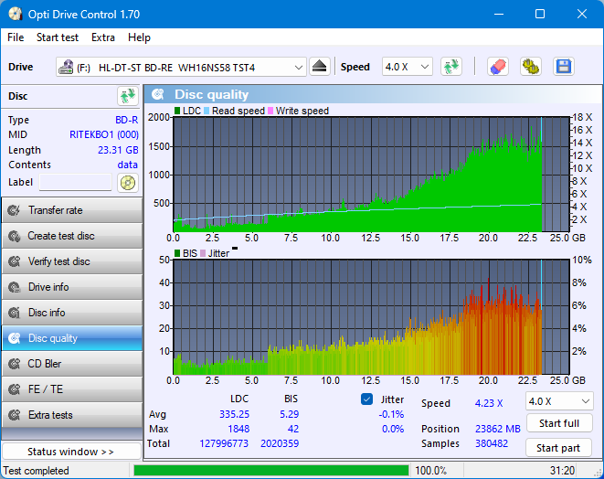604x479 pixels.
Task: Select Create test disc in the sidebar
Action: (72, 236)
